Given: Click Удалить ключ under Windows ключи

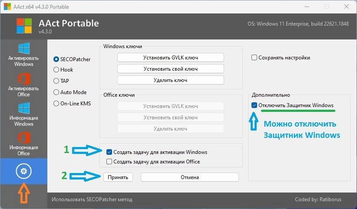Looking at the screenshot, I should click(x=170, y=80).
